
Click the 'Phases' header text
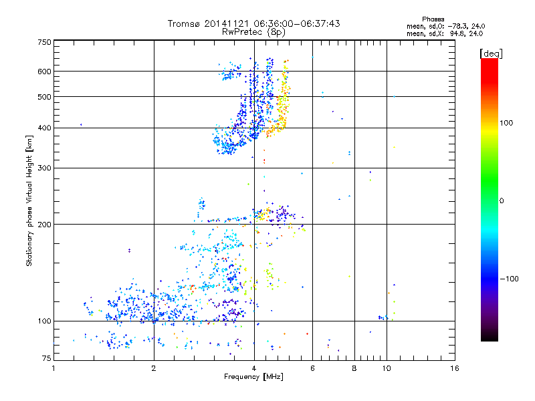tap(433, 19)
